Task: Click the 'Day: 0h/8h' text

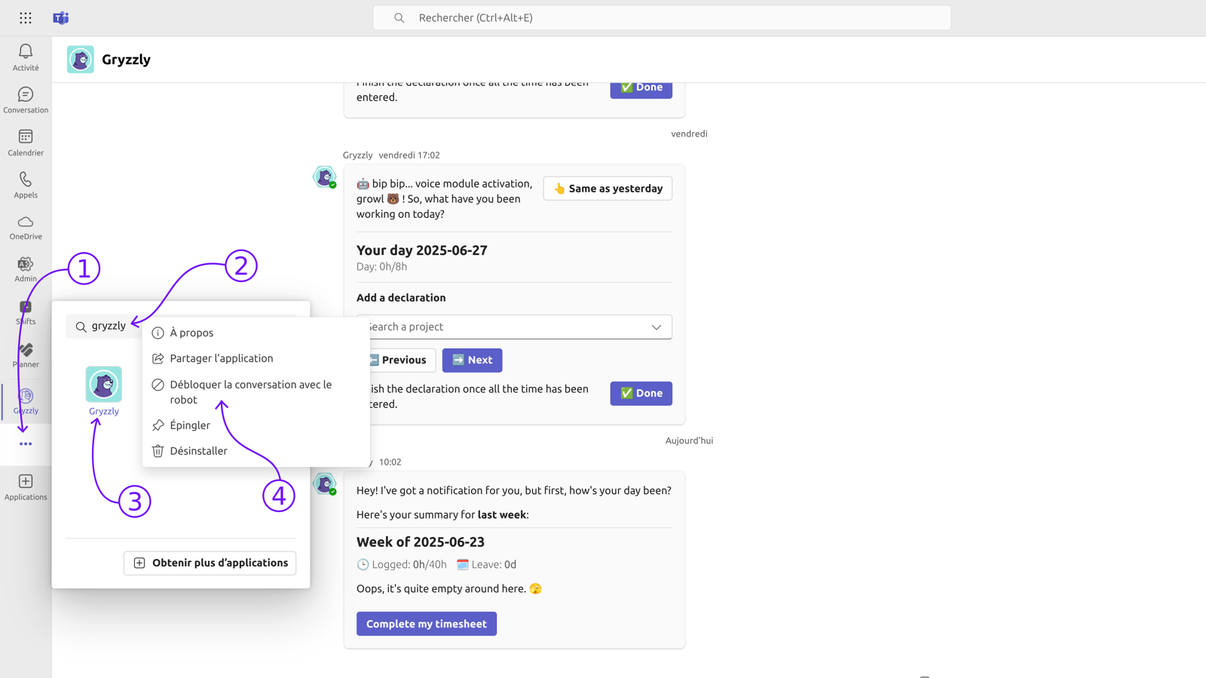Action: tap(382, 266)
